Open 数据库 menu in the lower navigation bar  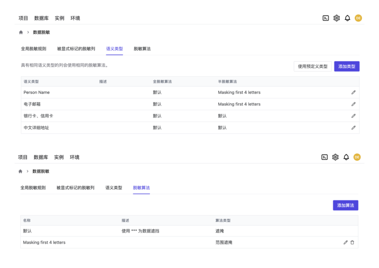41,157
